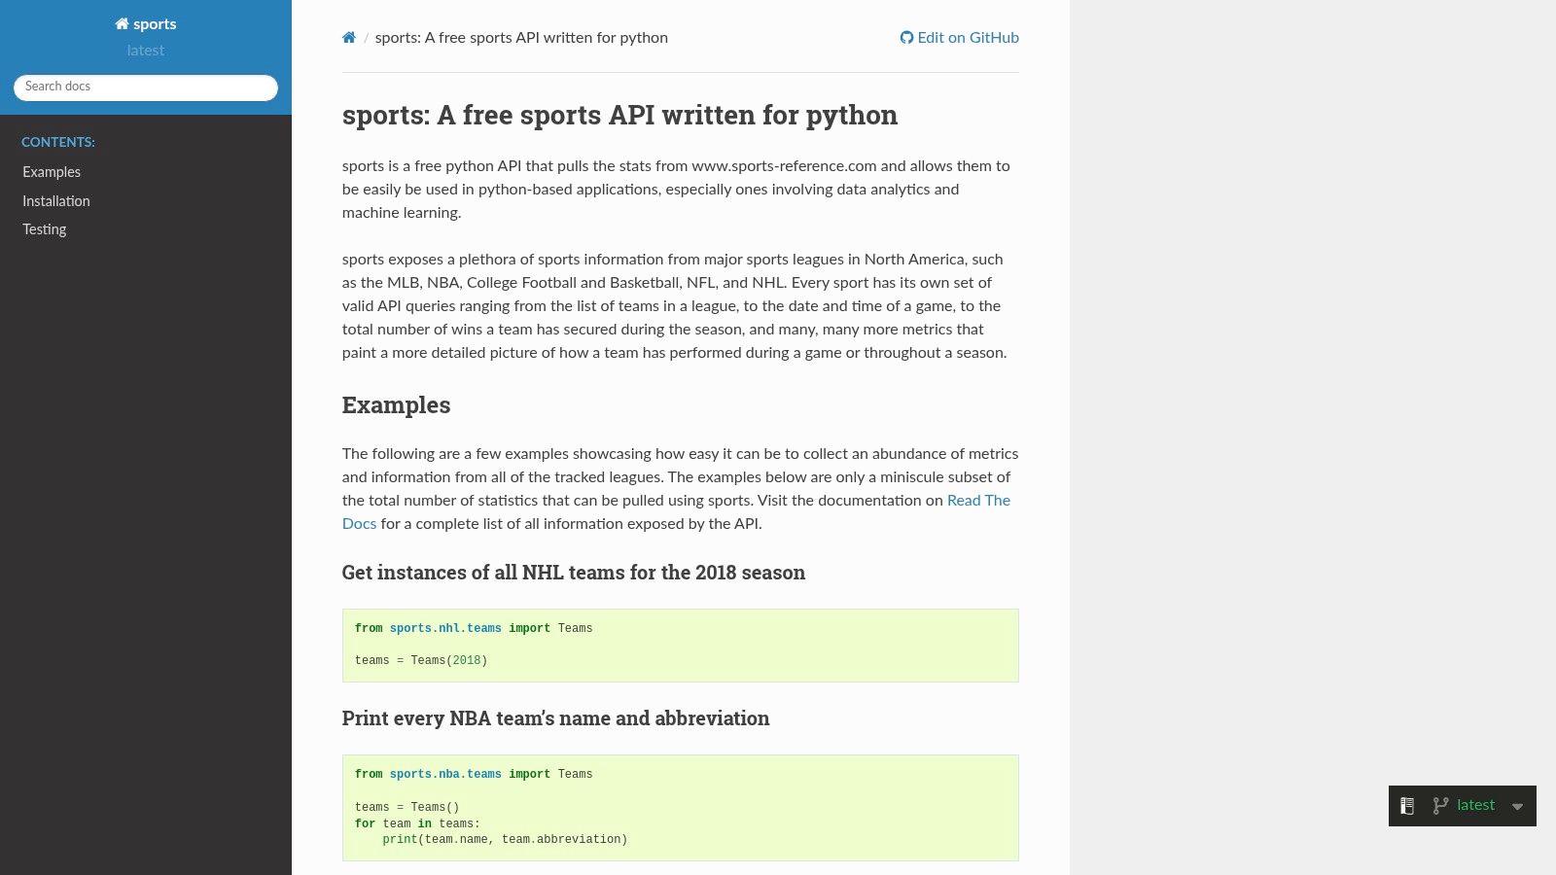This screenshot has width=1556, height=875.
Task: Click heading about NBA team's name and abbreviation
Action: pos(555,718)
